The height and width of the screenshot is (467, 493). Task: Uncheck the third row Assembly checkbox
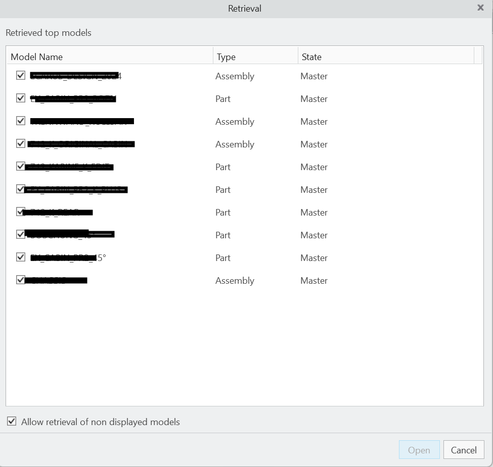point(20,120)
